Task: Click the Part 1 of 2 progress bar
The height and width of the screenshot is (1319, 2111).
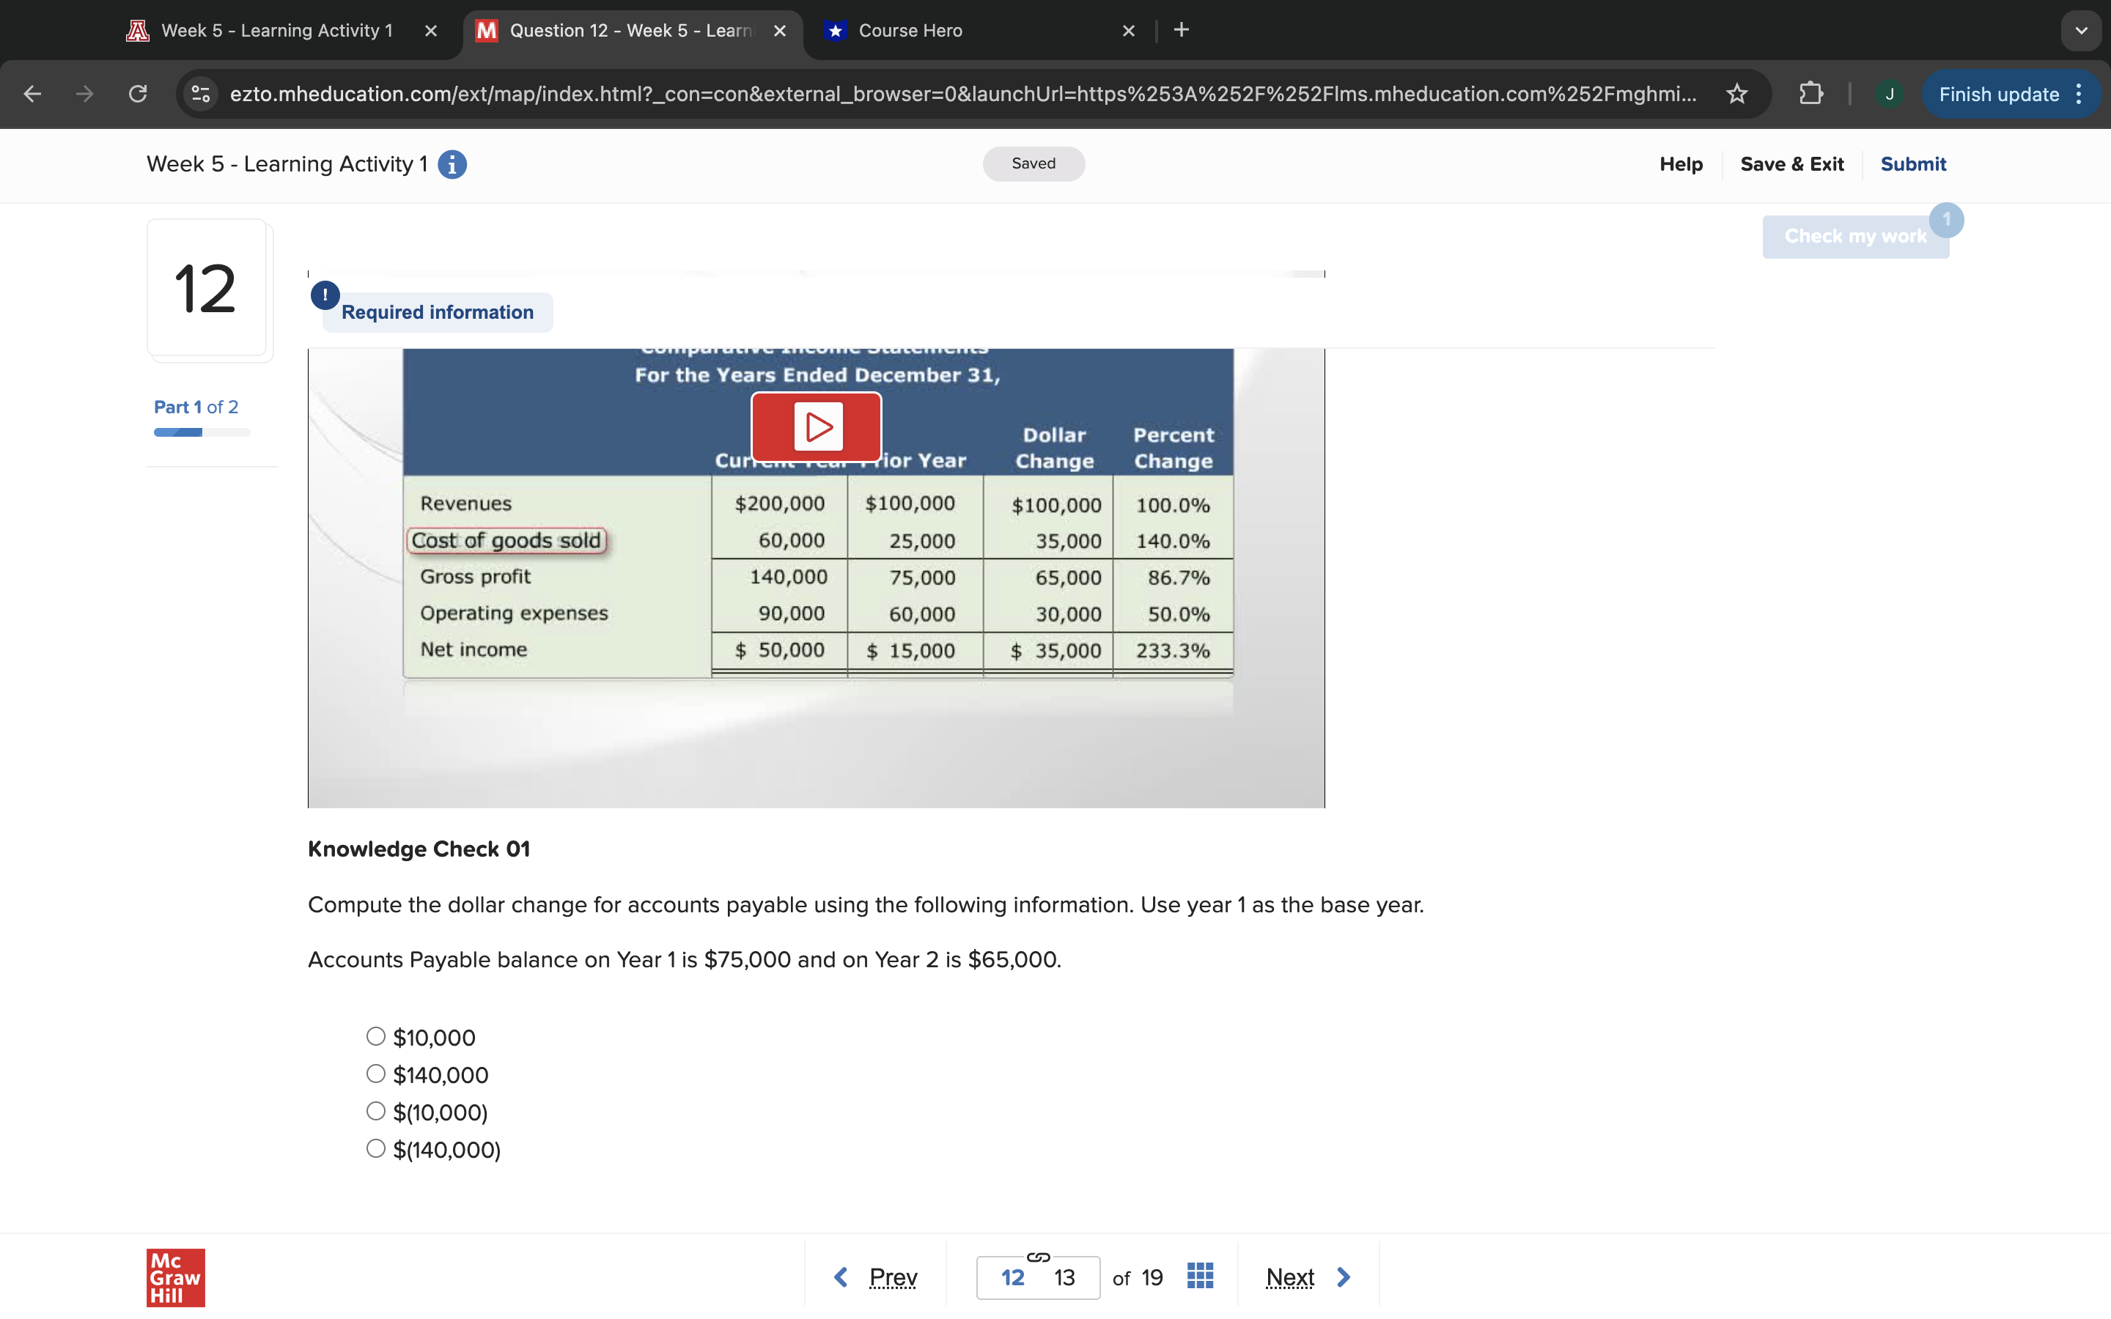Action: tap(202, 432)
